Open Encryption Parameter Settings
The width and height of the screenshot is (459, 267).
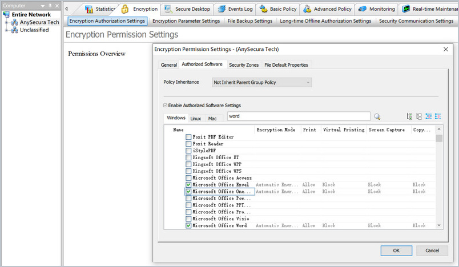point(186,21)
